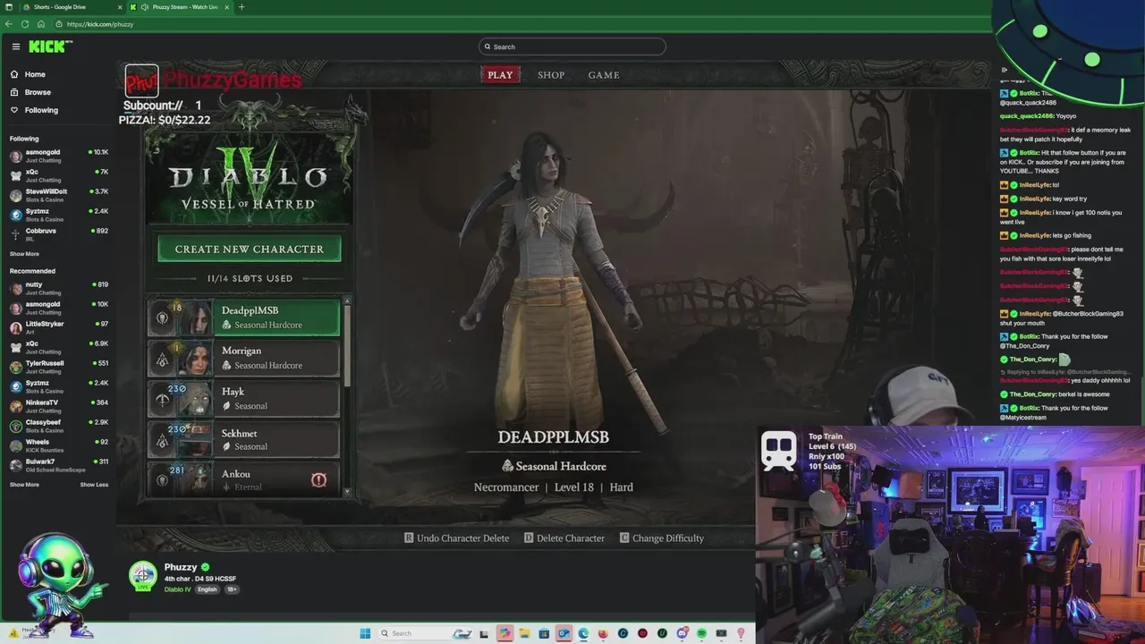Open Discord from taskbar

(x=683, y=633)
